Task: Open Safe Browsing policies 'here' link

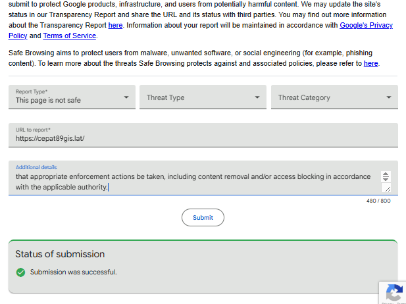Action: [x=370, y=63]
